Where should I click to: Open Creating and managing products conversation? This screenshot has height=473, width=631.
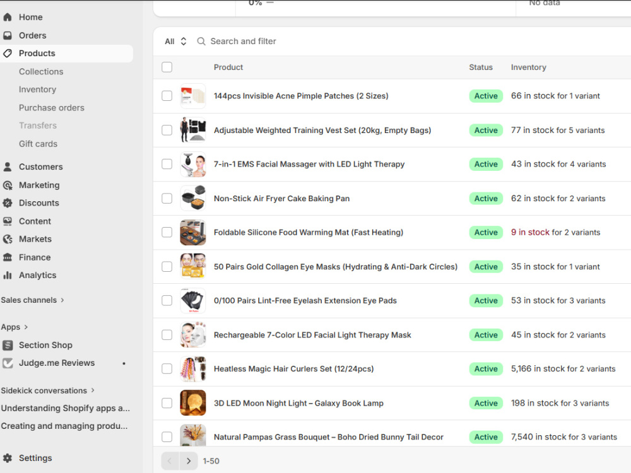pyautogui.click(x=64, y=426)
